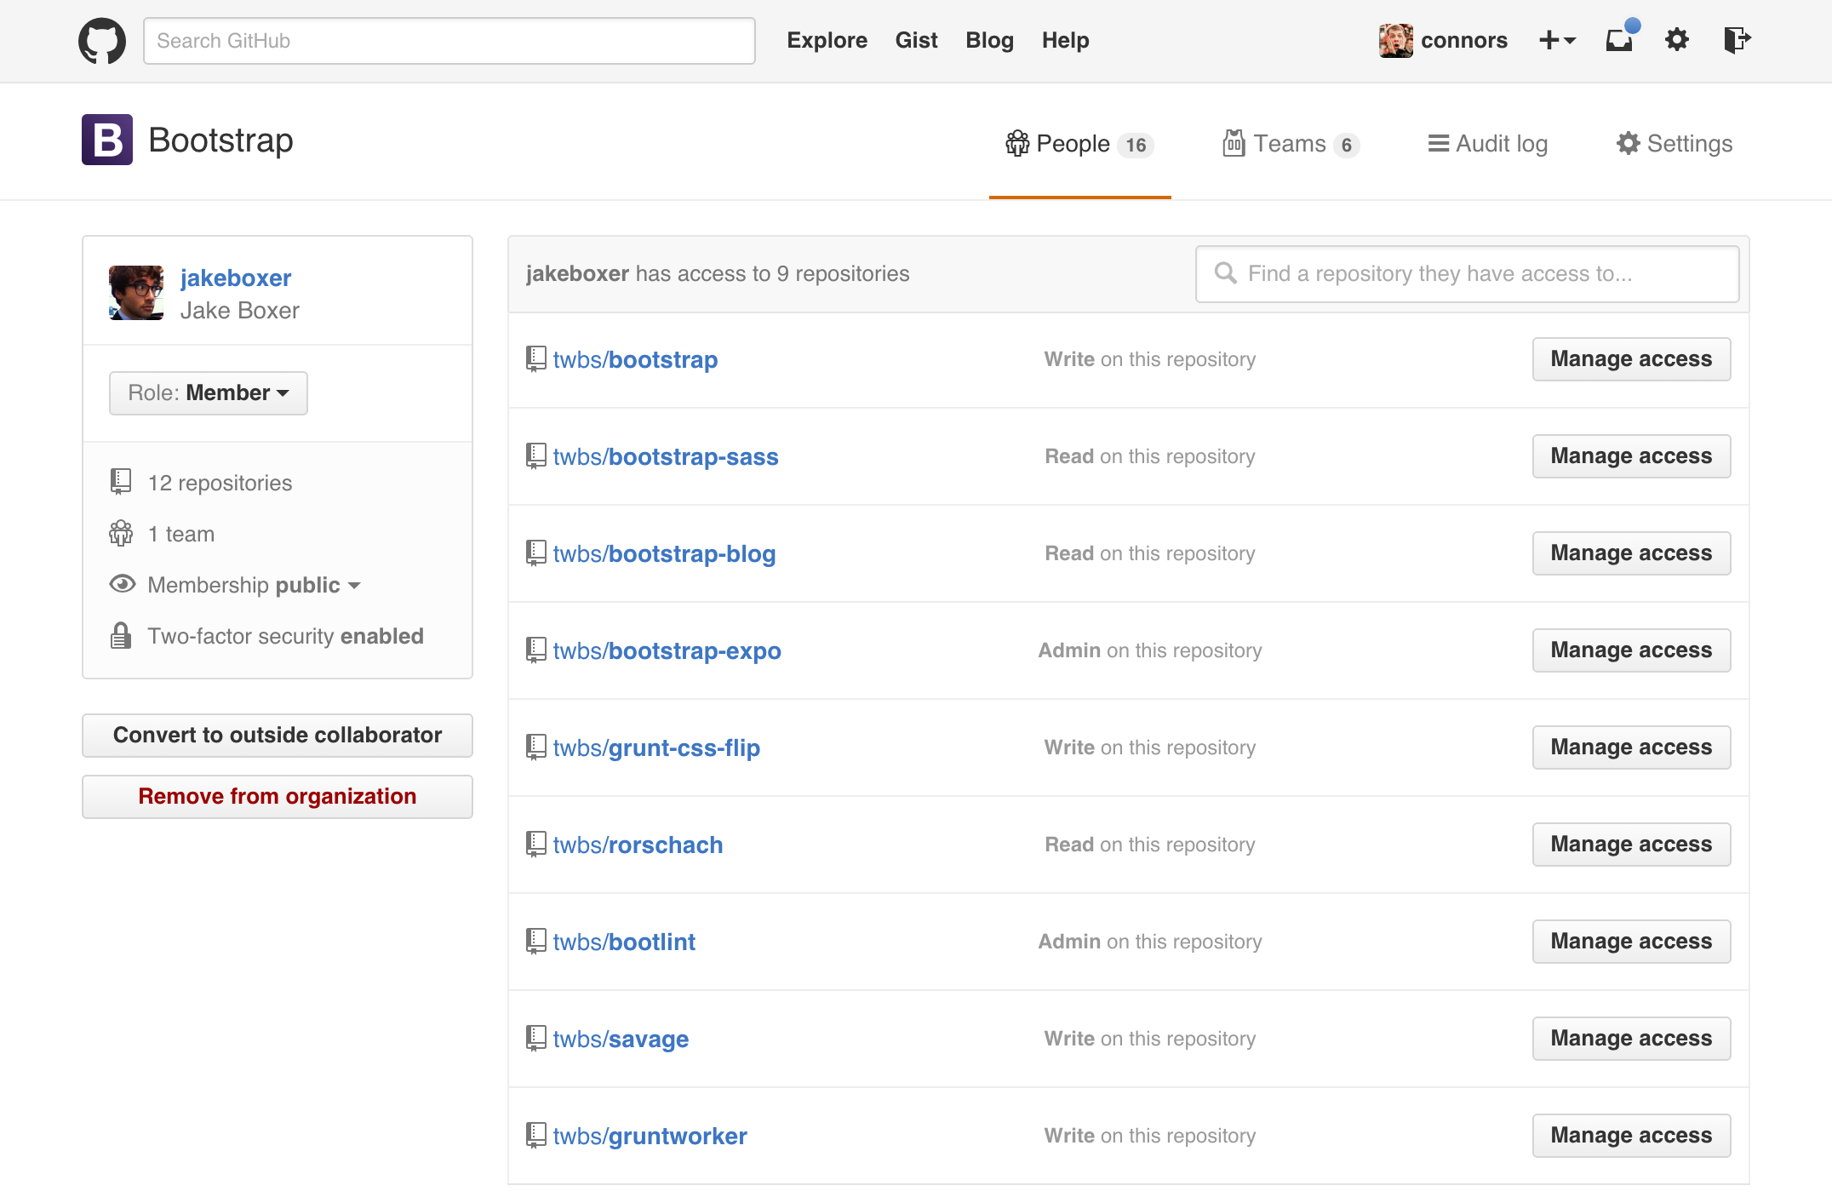Screen dimensions: 1832x1197
Task: Click Two-factor security enabled text
Action: [x=285, y=636]
